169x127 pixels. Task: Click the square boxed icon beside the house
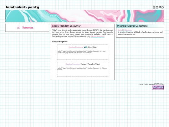[157, 7]
